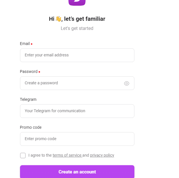The width and height of the screenshot is (179, 178).
Task: Focus the email address input field
Action: tap(77, 55)
